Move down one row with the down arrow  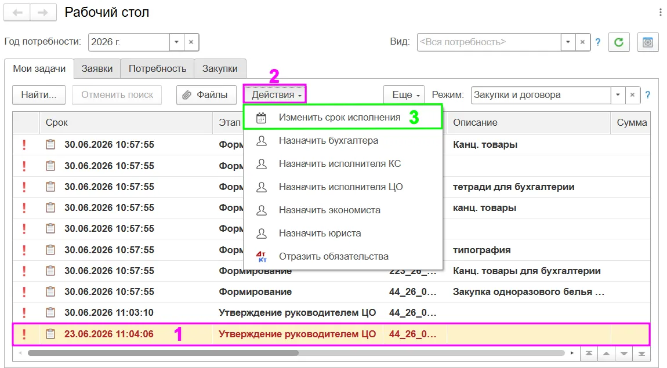pos(624,353)
